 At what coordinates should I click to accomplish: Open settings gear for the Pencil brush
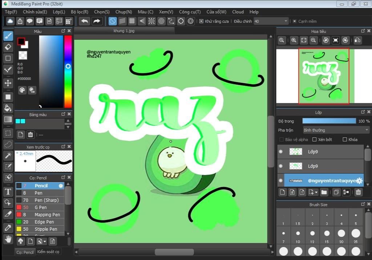(61, 186)
